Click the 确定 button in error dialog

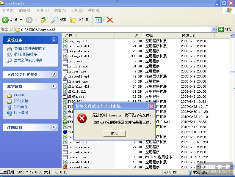click(115, 133)
